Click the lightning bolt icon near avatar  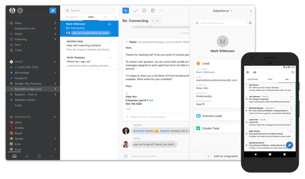20,10
